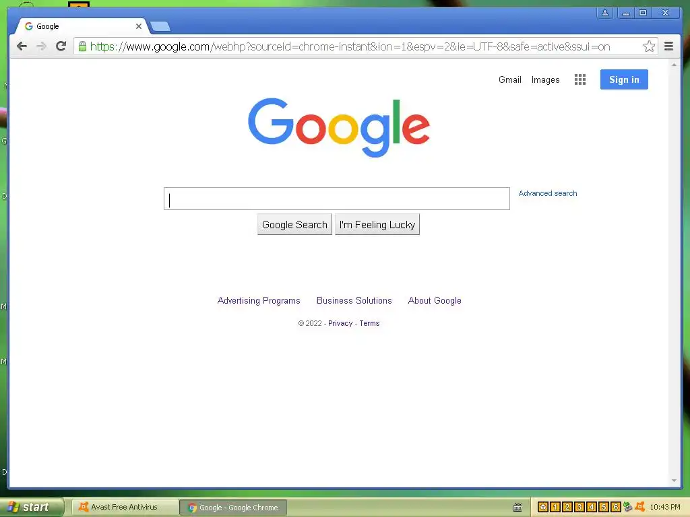Open the Gmail link

pos(509,79)
